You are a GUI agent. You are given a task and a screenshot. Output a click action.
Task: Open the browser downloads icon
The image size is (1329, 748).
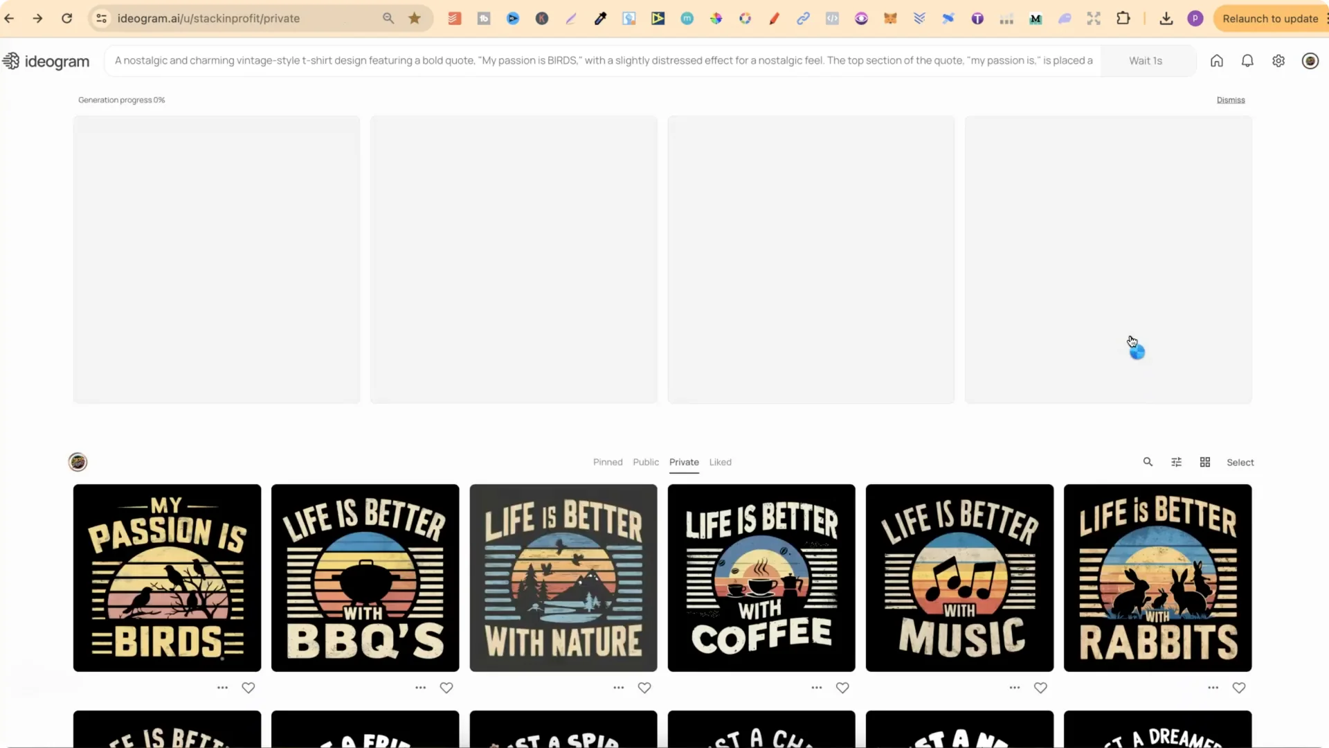pos(1166,19)
